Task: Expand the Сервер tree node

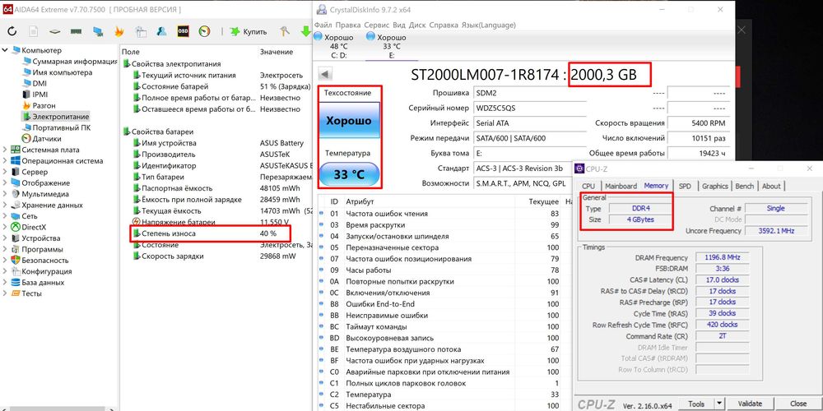Action: 5,172
